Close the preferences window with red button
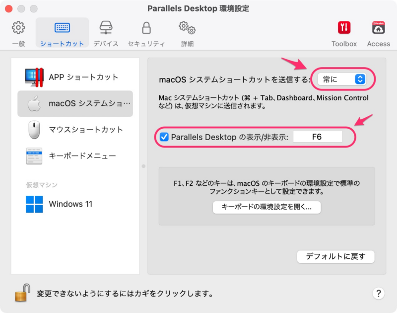Screen dimensions: 397x313 click(x=9, y=8)
